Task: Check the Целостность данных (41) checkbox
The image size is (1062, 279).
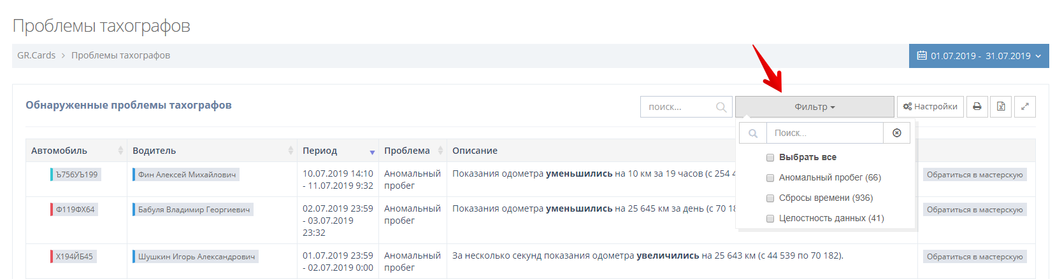Action: click(770, 219)
